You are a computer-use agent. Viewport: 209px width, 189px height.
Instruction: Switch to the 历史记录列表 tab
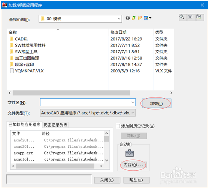tap(55, 125)
